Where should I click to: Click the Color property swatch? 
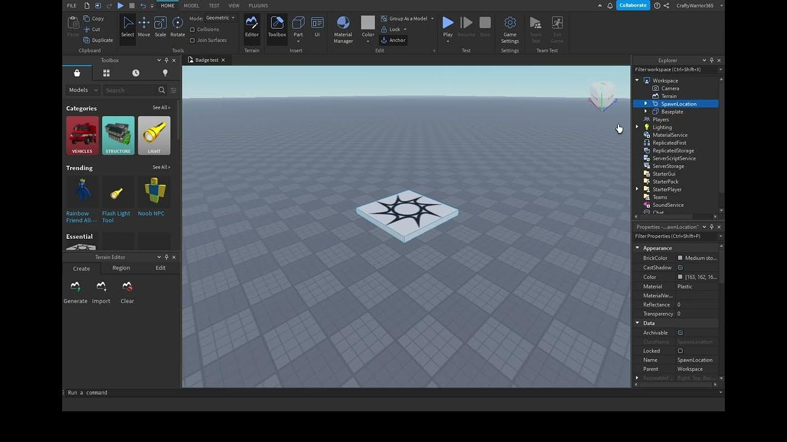pos(680,277)
